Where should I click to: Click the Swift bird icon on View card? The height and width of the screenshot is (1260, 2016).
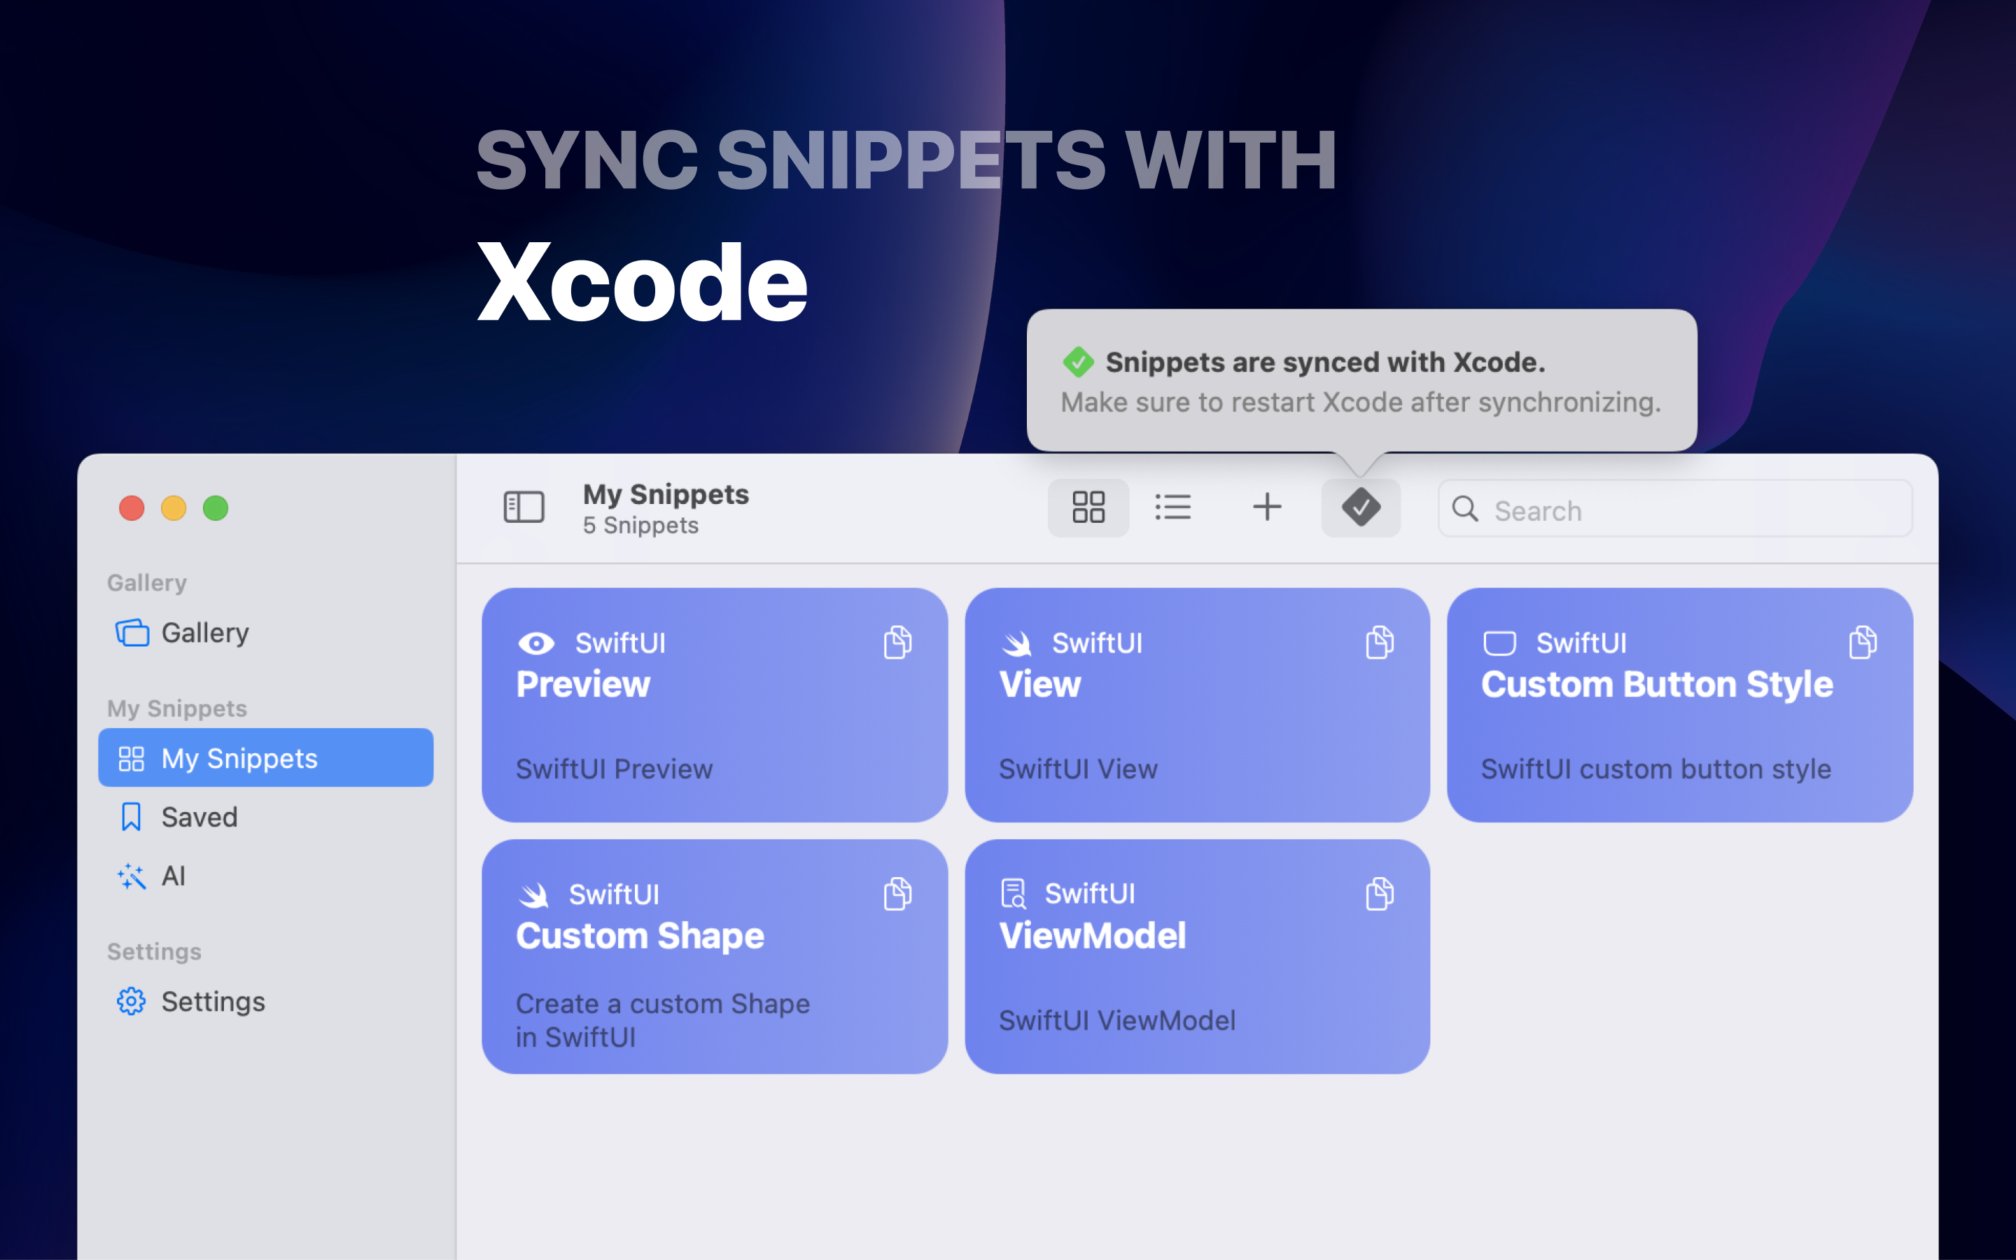(1017, 643)
